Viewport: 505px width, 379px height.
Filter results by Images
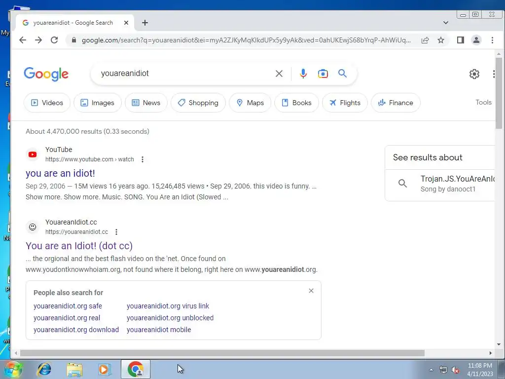tap(97, 103)
